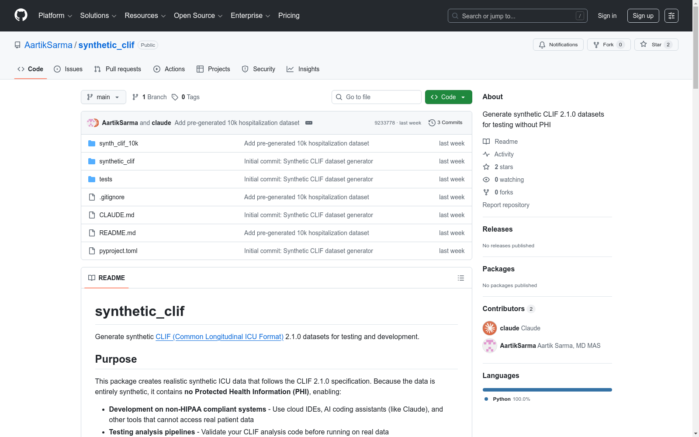View the 0 Tags link
This screenshot has width=699, height=437.
click(186, 97)
